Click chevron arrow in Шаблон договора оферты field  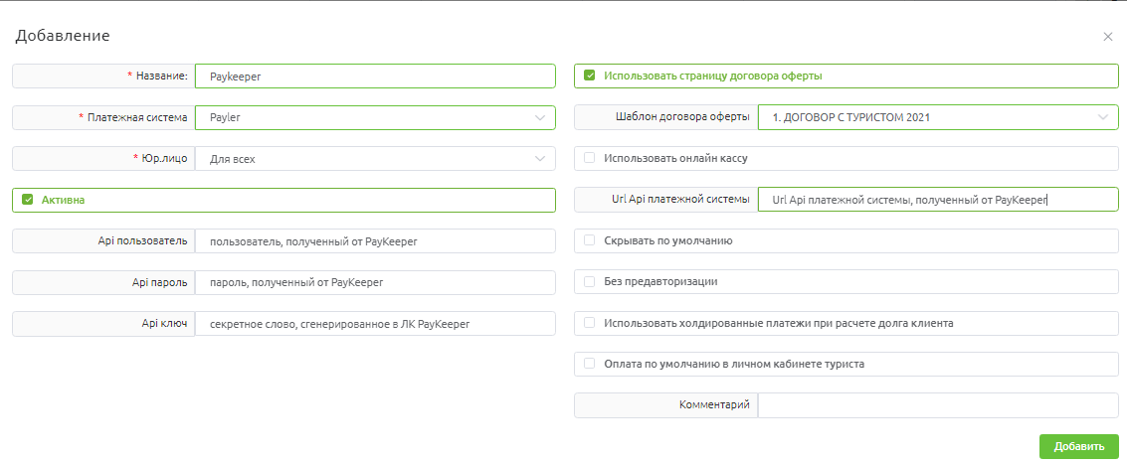tap(1103, 117)
